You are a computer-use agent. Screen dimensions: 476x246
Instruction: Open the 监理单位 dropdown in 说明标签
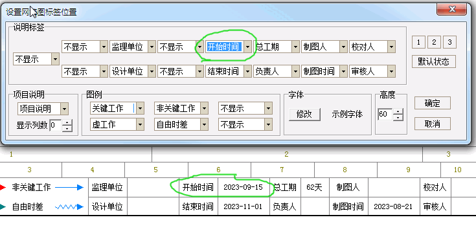152,47
